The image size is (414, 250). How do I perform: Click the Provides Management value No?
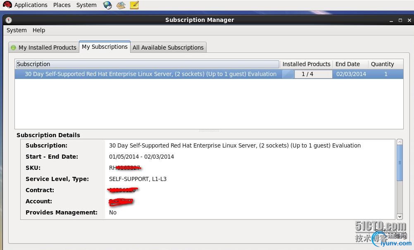click(x=113, y=212)
